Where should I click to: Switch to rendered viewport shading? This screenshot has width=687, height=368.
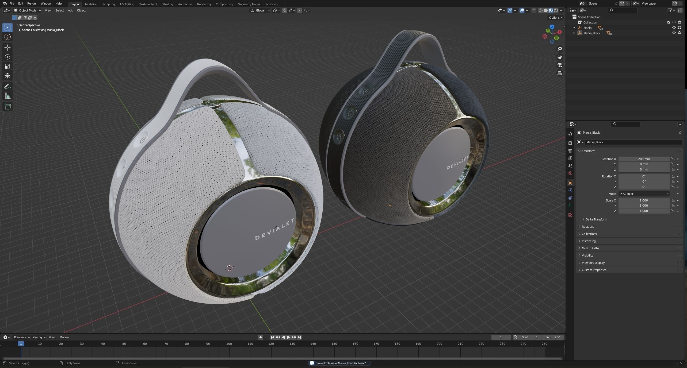point(556,10)
